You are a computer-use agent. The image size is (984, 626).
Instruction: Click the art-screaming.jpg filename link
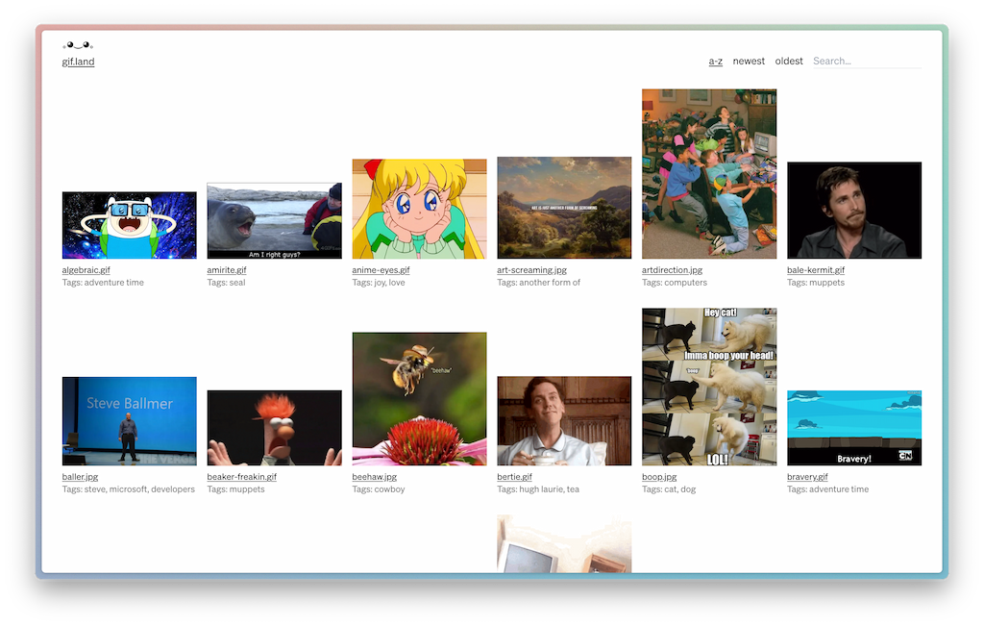pos(532,270)
